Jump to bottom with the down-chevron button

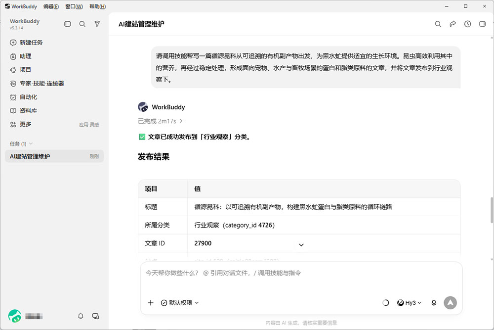[301, 245]
